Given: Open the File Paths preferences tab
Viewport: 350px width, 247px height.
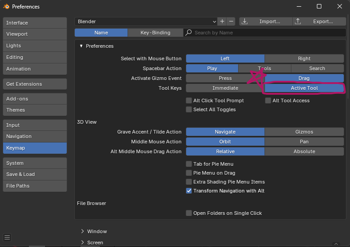Looking at the screenshot, I should pyautogui.click(x=35, y=186).
